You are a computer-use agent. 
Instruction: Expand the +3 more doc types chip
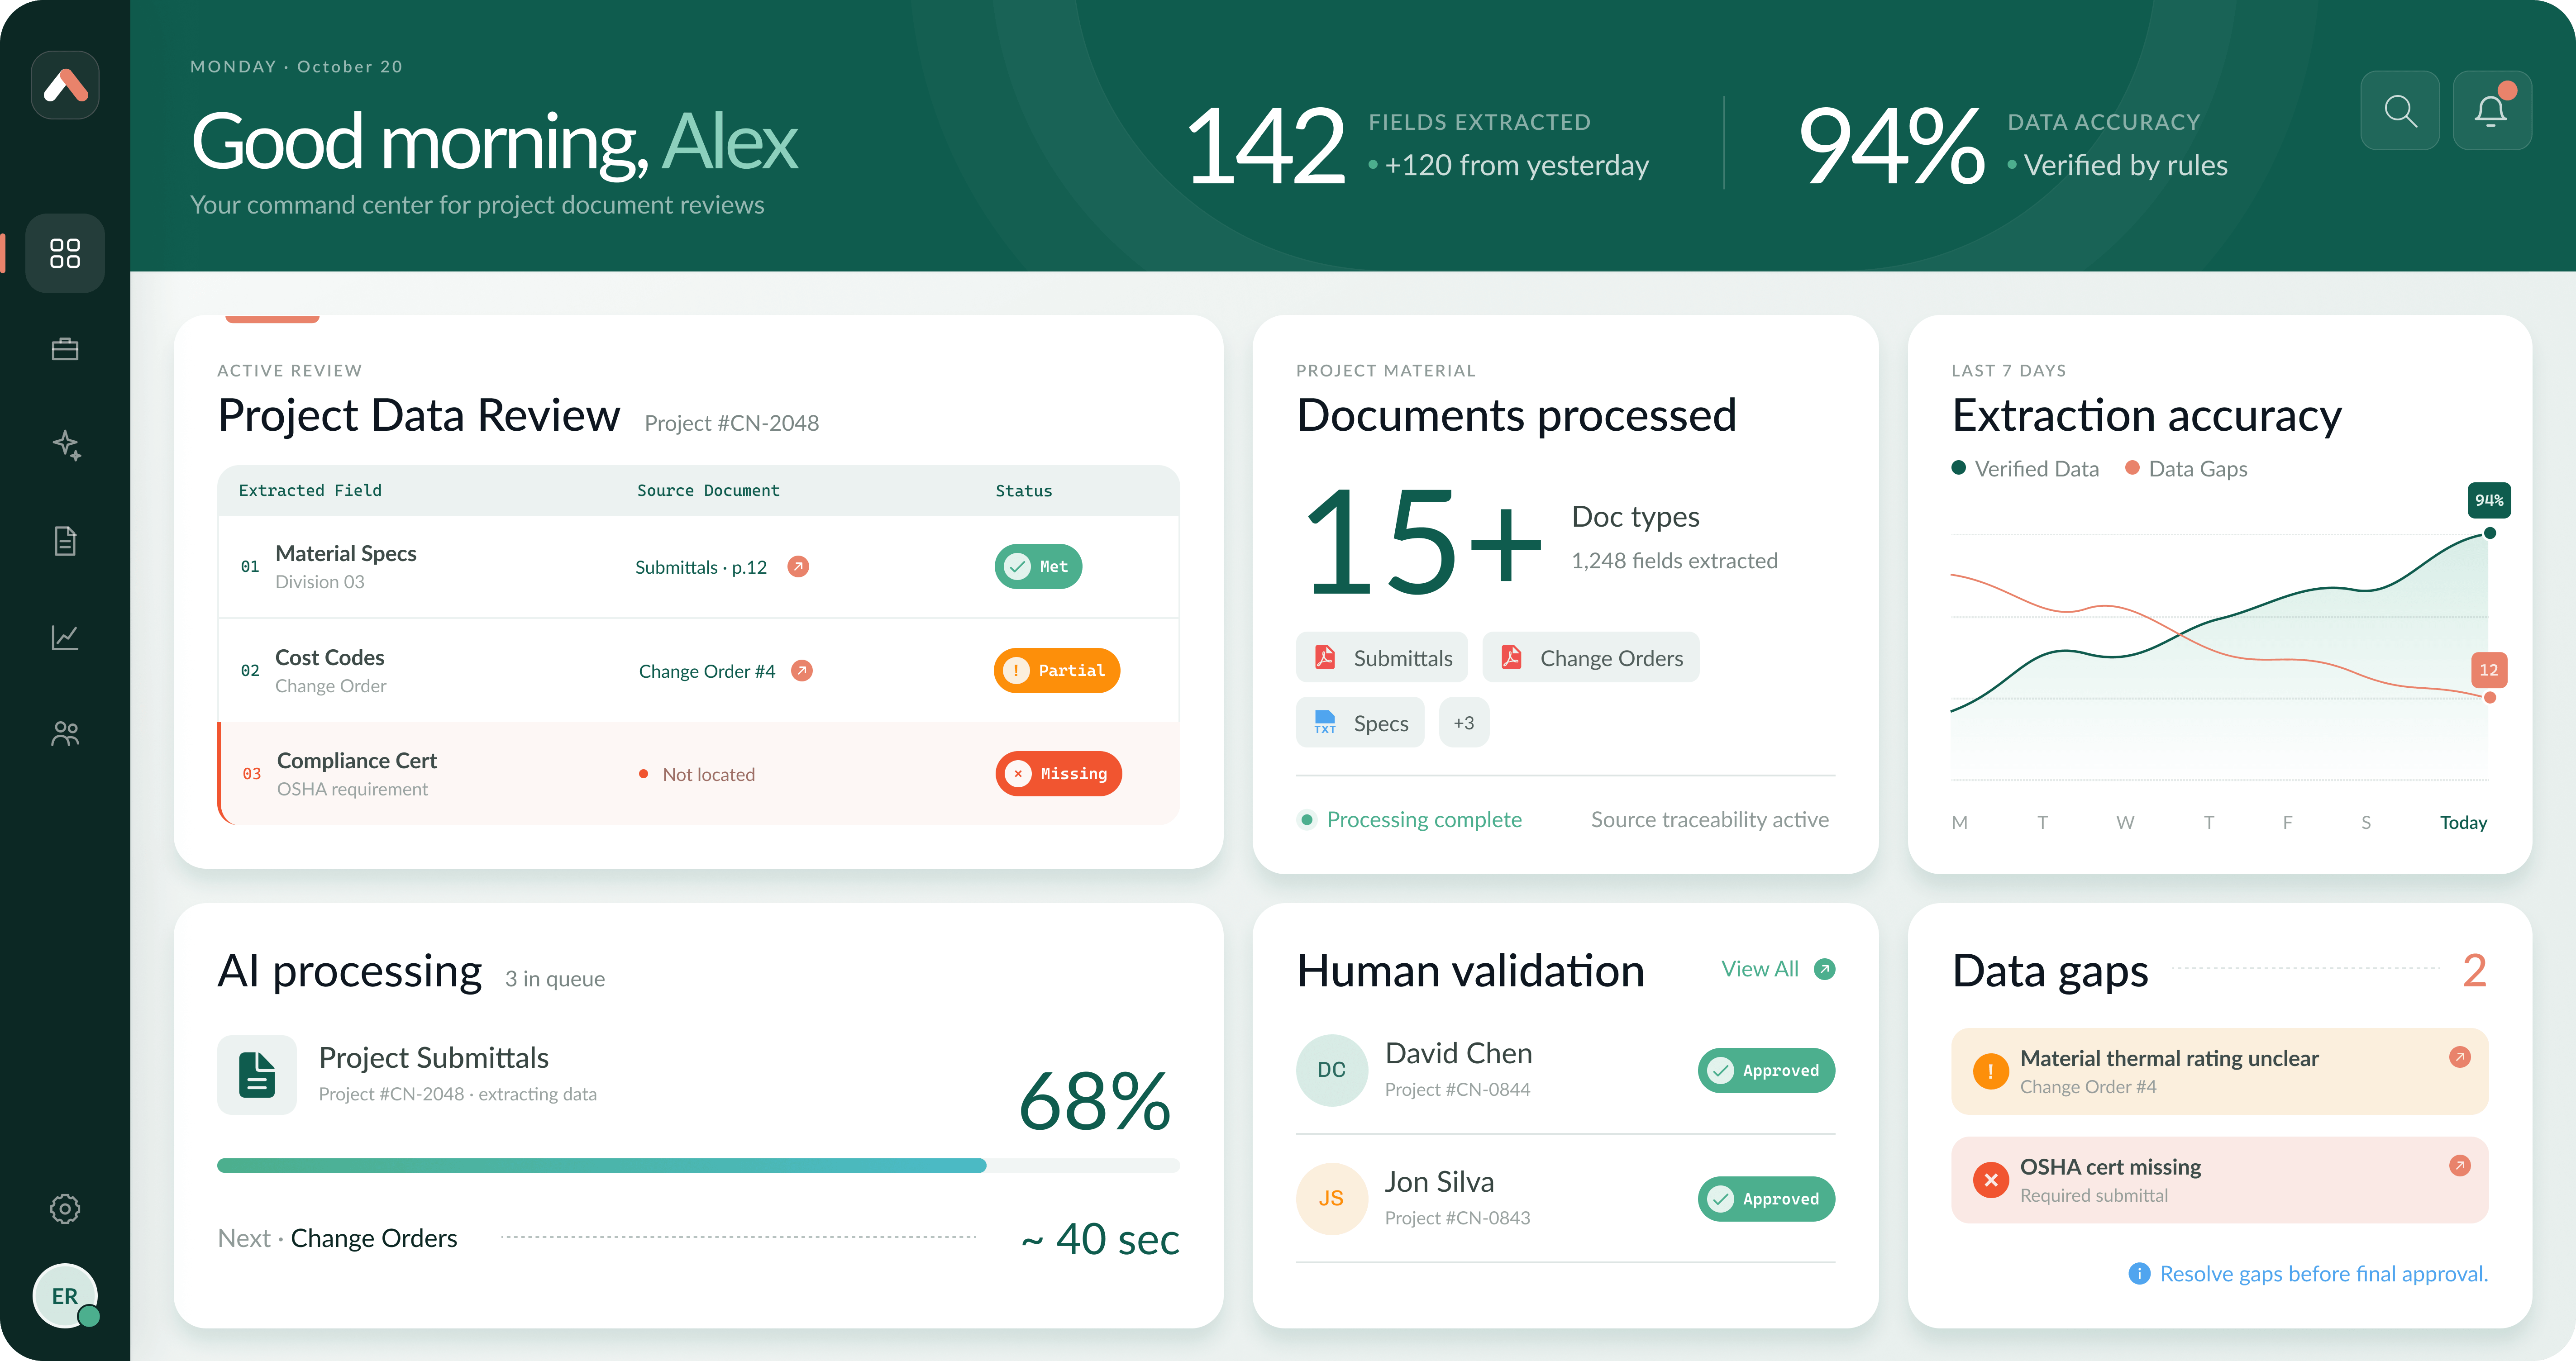(1464, 723)
